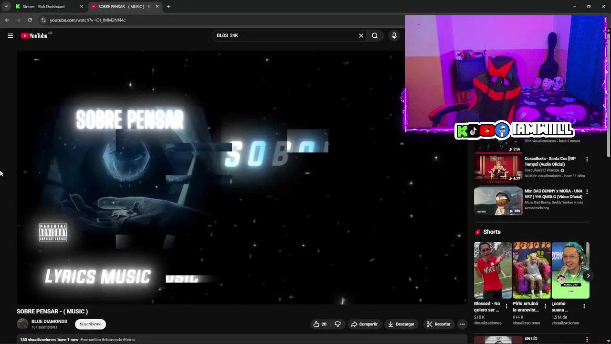
Task: Open Cosculluela - Santa Cos video title
Action: click(x=550, y=161)
